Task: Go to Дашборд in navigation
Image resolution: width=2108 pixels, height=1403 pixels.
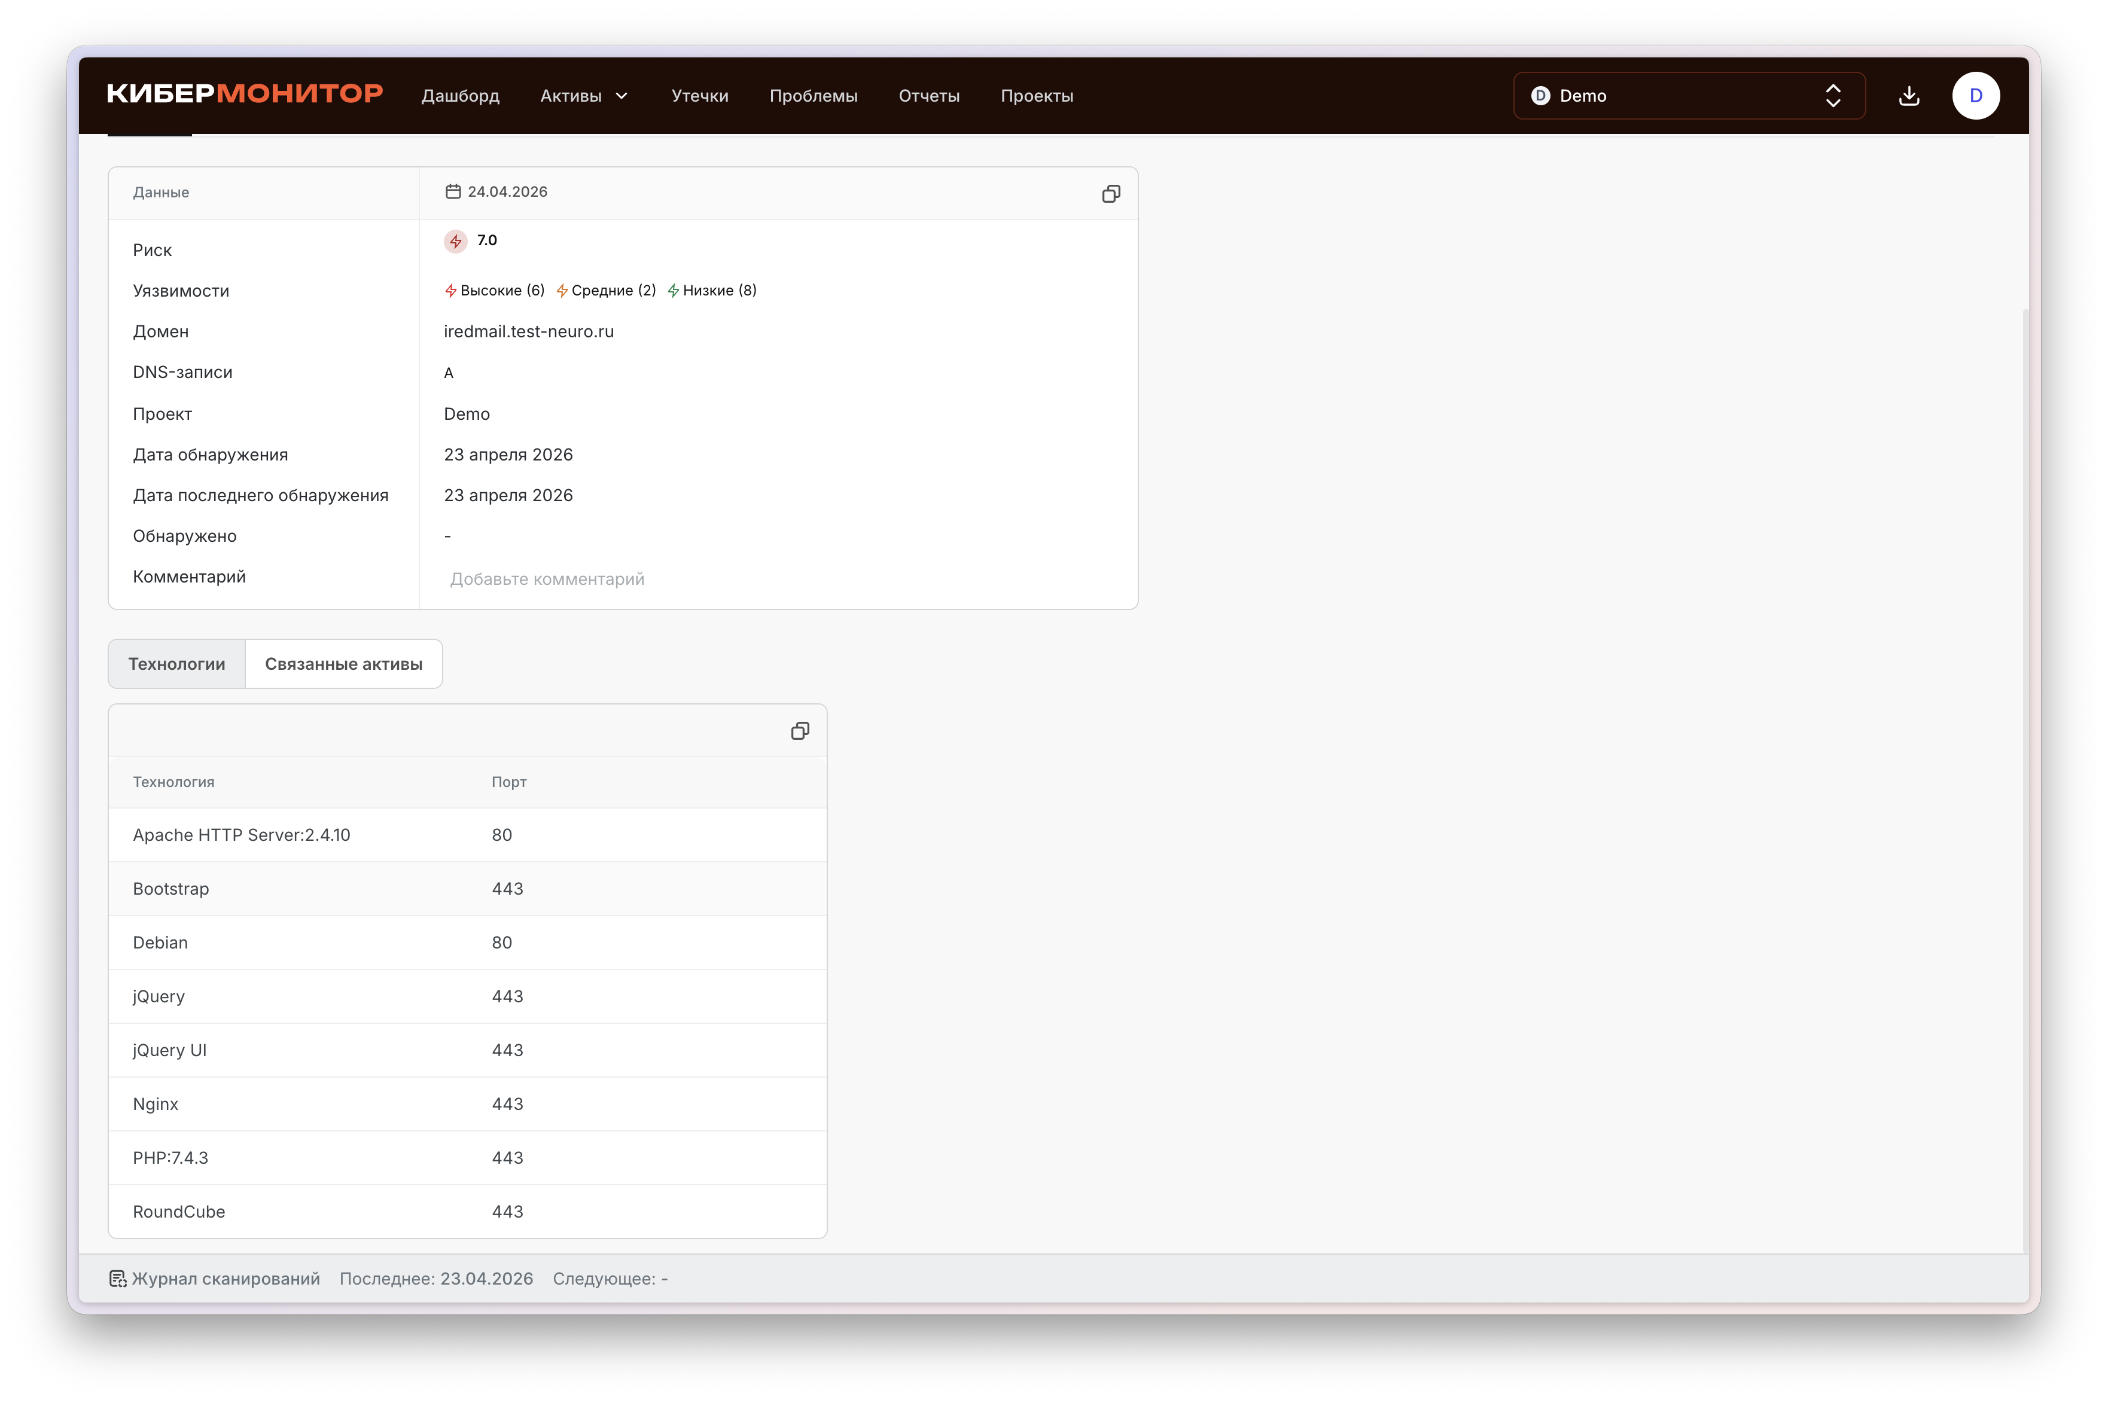Action: click(x=460, y=96)
